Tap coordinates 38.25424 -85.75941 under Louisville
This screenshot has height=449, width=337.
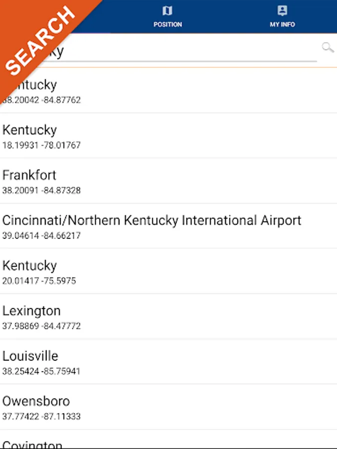coord(41,371)
